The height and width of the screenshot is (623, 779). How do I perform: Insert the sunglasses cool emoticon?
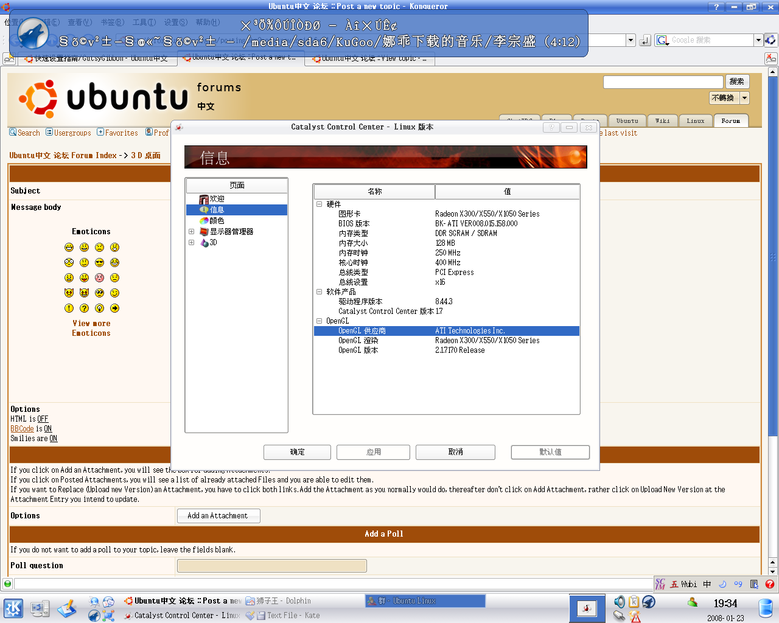99,262
